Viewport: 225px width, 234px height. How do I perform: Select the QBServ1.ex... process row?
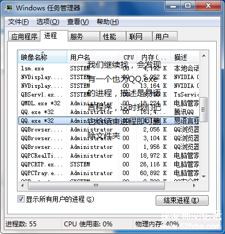click(109, 94)
